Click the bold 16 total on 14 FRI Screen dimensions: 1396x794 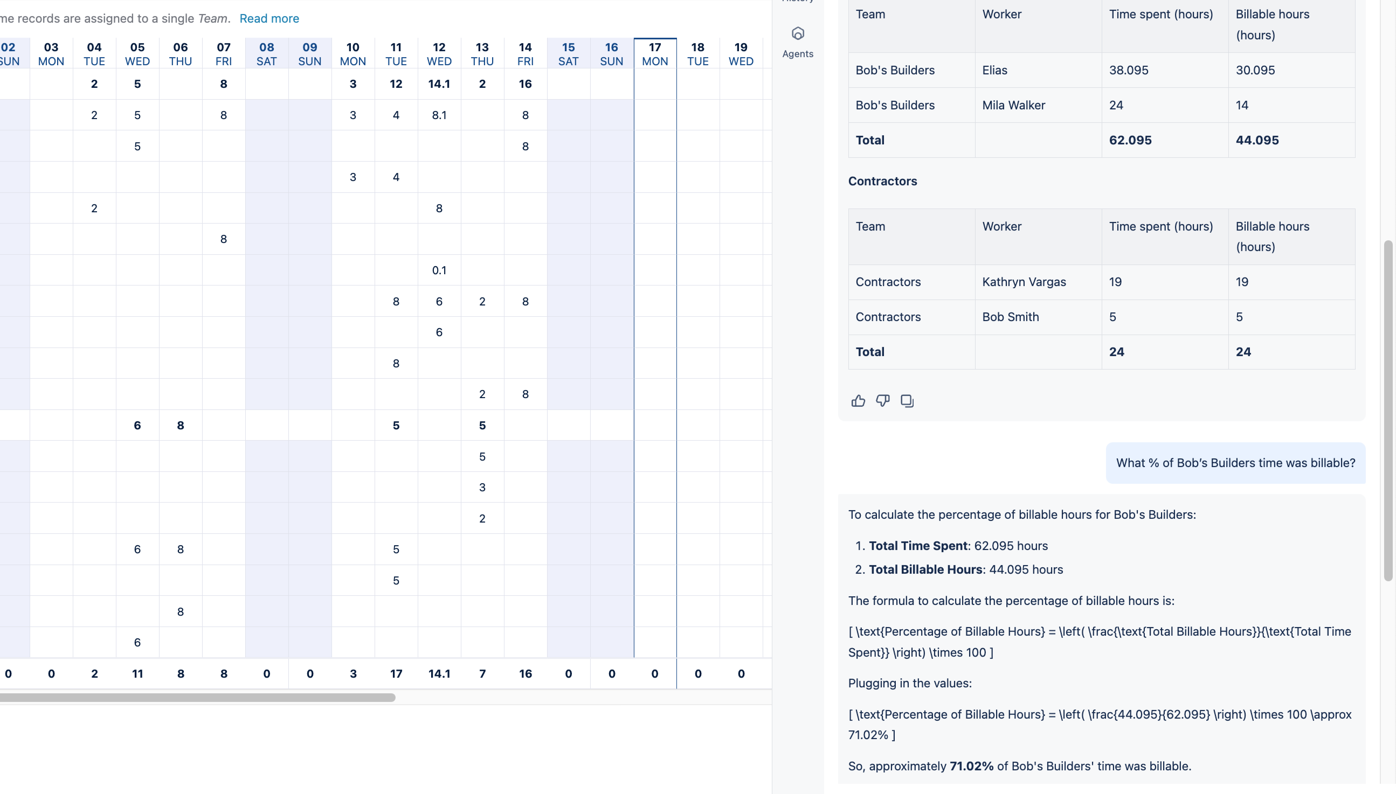tap(525, 84)
